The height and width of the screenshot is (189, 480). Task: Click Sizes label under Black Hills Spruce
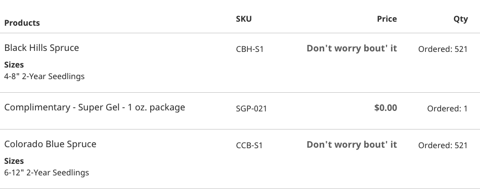click(14, 65)
